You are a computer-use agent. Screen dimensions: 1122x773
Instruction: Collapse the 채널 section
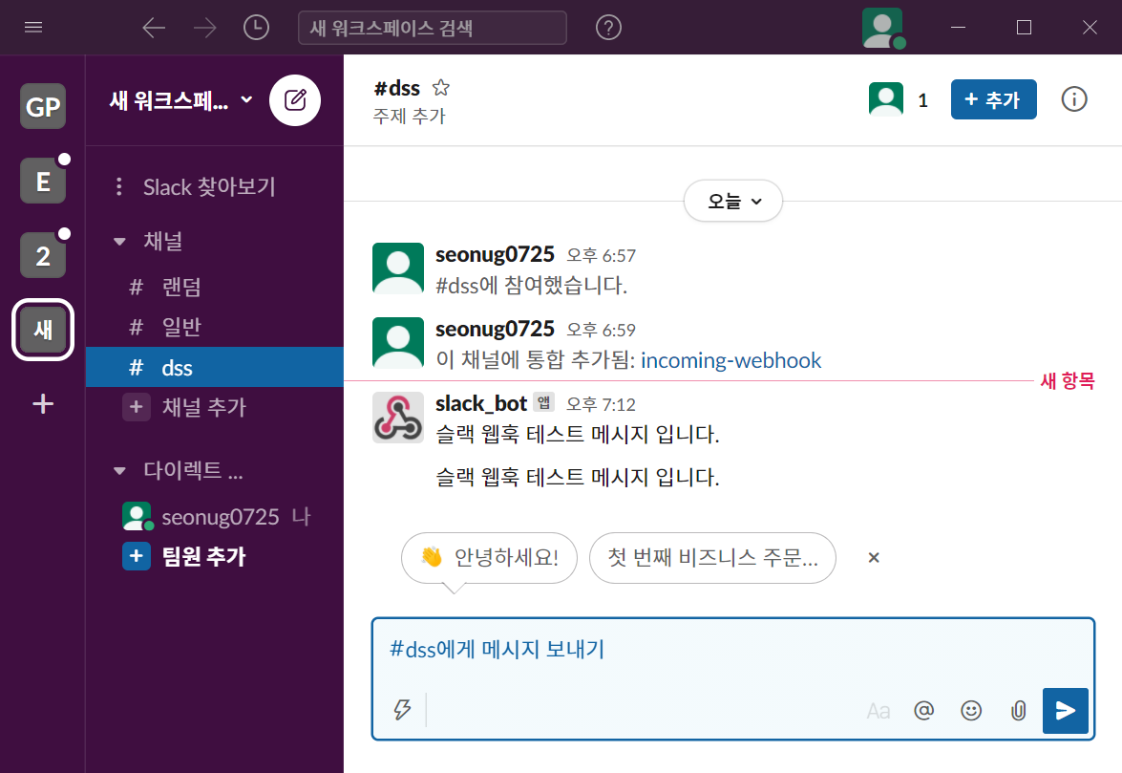coord(119,241)
